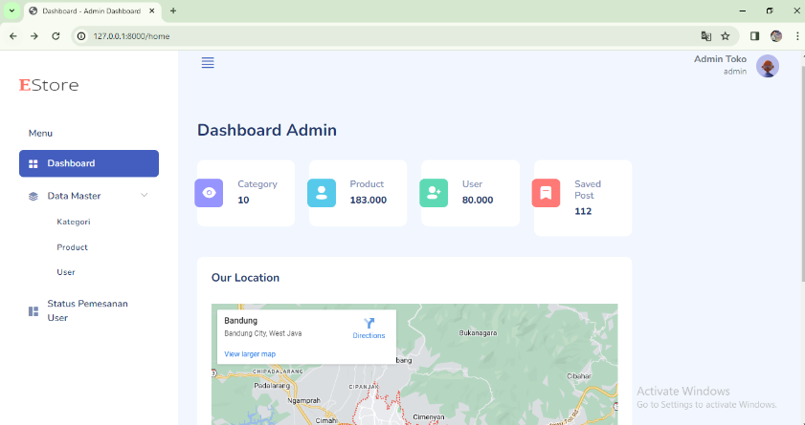Screen dimensions: 805x425
Task: Click the green User add icon
Action: (434, 193)
